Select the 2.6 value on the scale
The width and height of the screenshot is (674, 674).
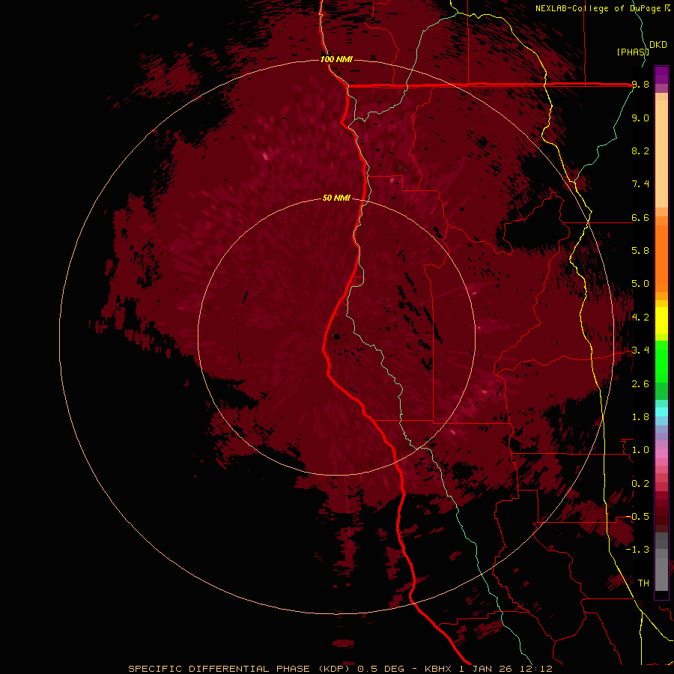[x=640, y=384]
